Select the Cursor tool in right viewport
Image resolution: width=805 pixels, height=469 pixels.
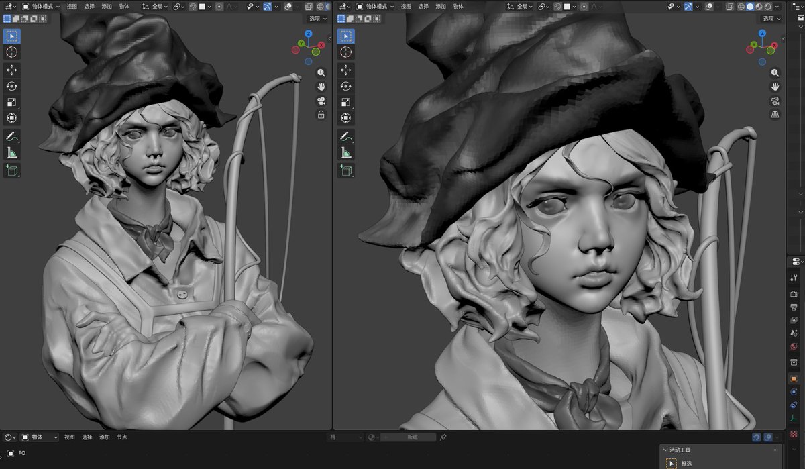pos(345,52)
